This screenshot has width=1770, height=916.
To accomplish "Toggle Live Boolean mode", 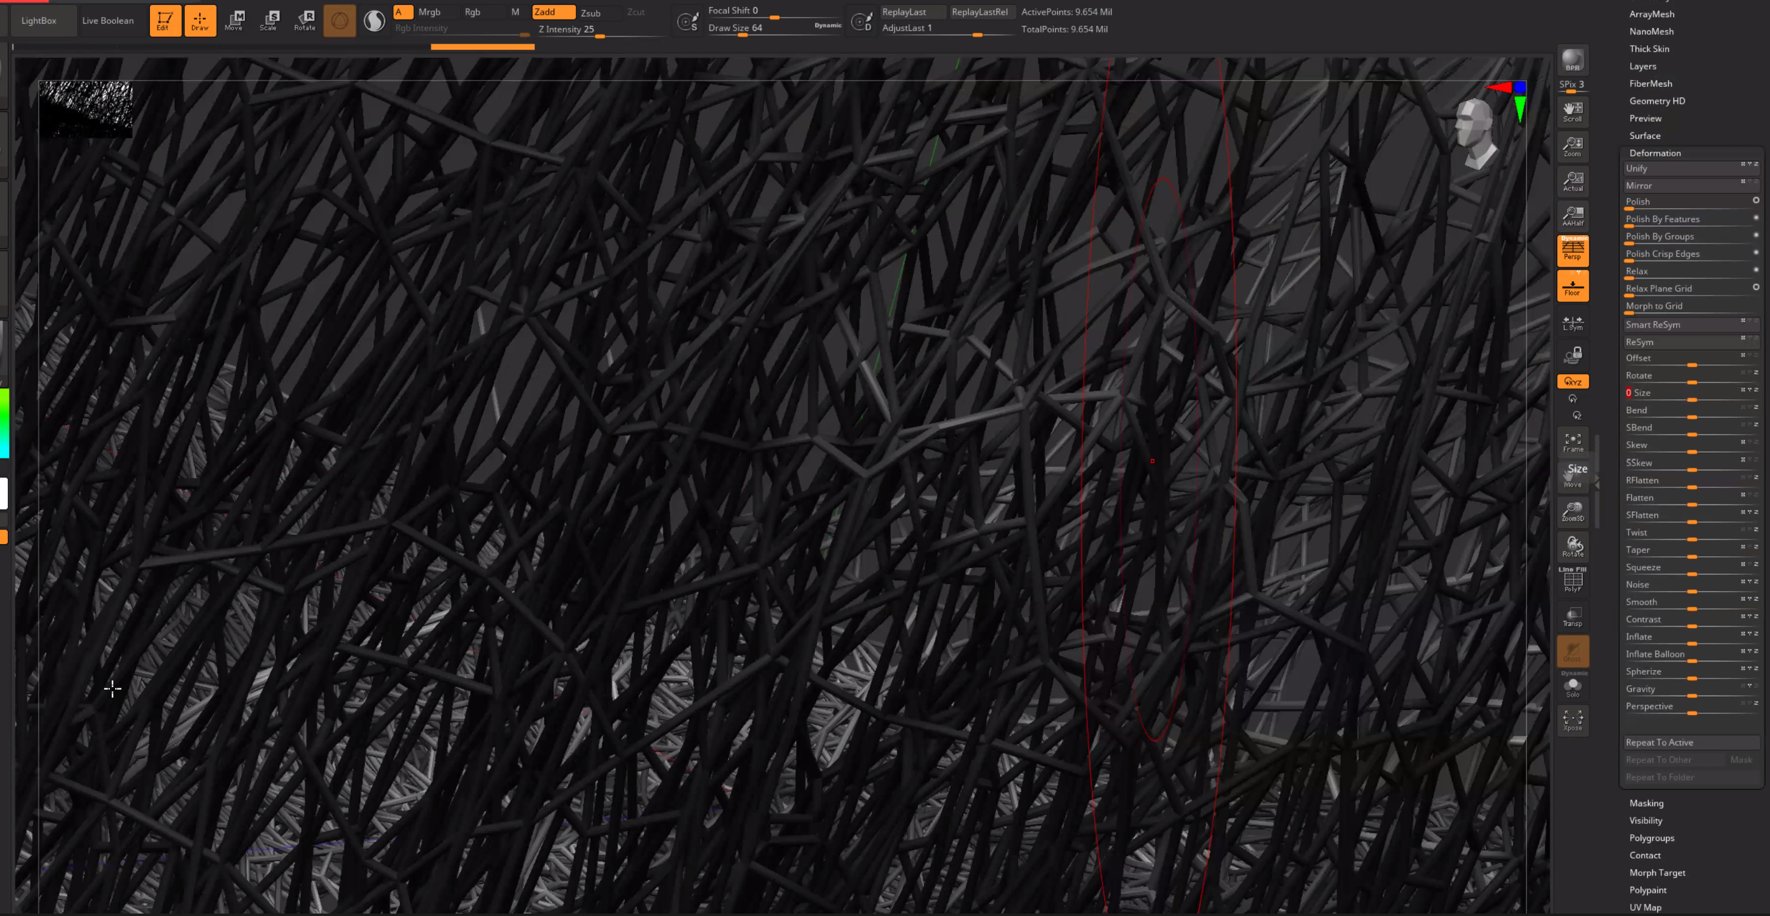I will pyautogui.click(x=108, y=21).
